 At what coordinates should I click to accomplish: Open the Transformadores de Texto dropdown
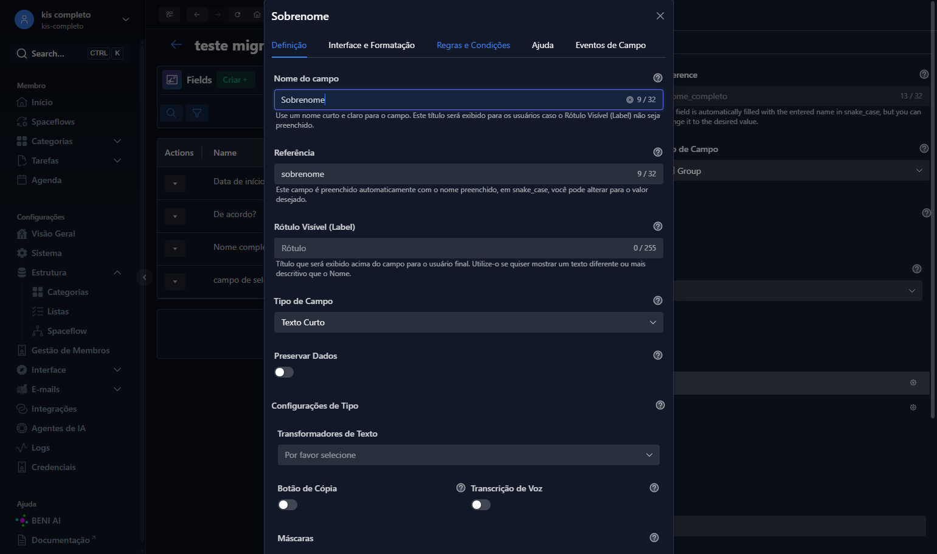pos(469,455)
